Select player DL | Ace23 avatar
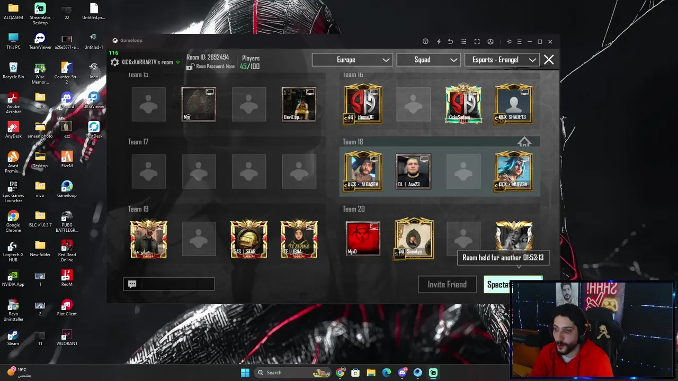The height and width of the screenshot is (381, 678). 413,171
